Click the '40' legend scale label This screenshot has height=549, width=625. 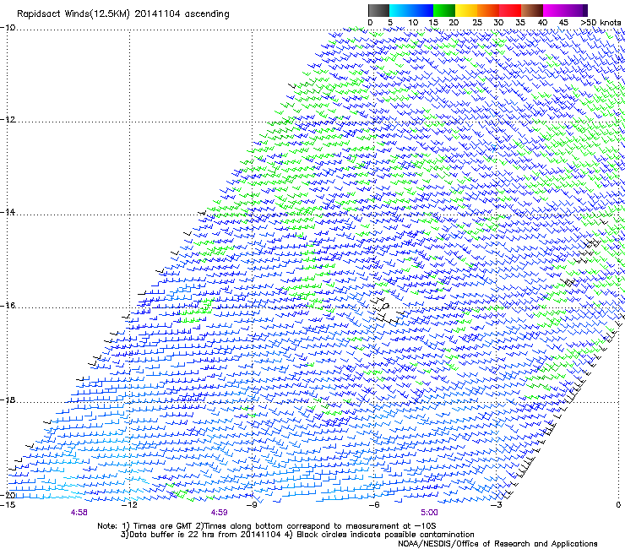(x=542, y=23)
